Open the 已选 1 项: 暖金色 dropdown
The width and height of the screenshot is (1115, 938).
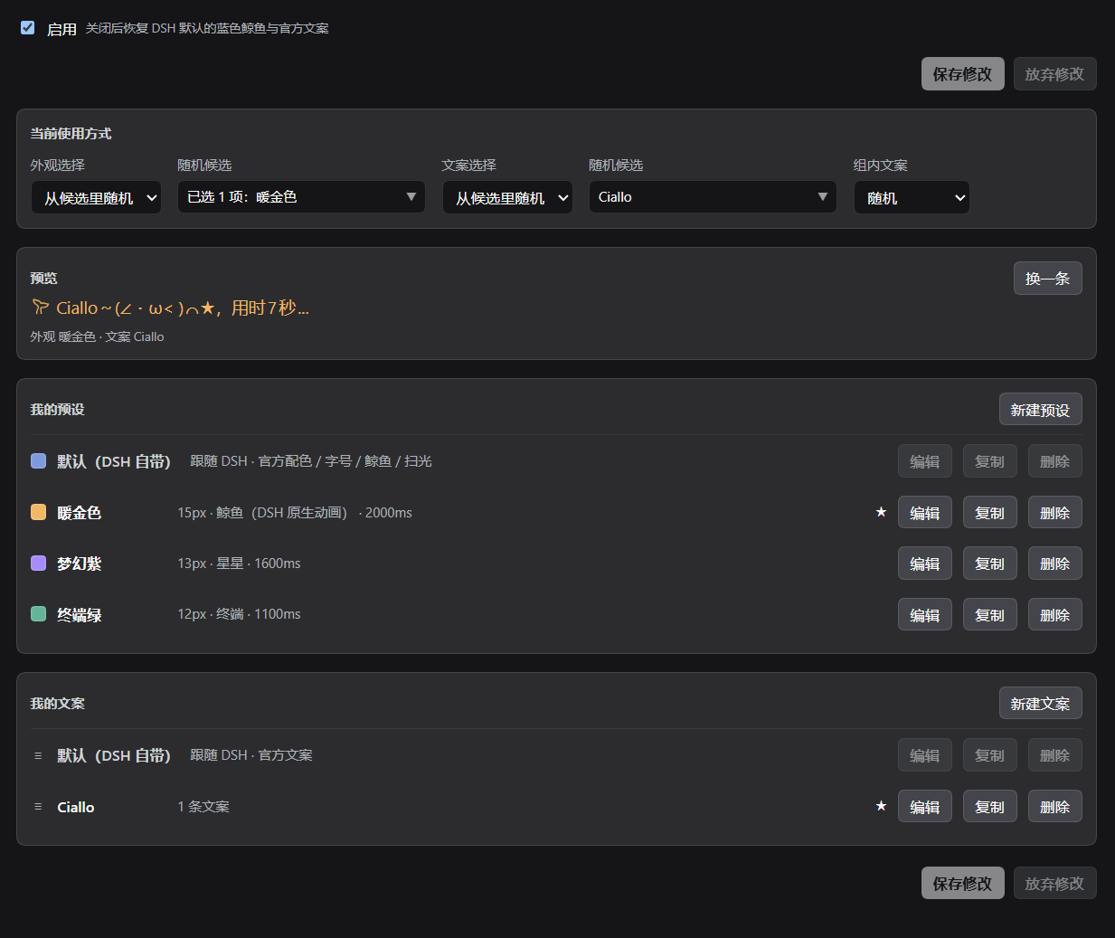point(301,196)
